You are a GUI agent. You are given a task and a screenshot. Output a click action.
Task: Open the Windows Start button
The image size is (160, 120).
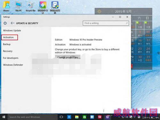click(4, 117)
